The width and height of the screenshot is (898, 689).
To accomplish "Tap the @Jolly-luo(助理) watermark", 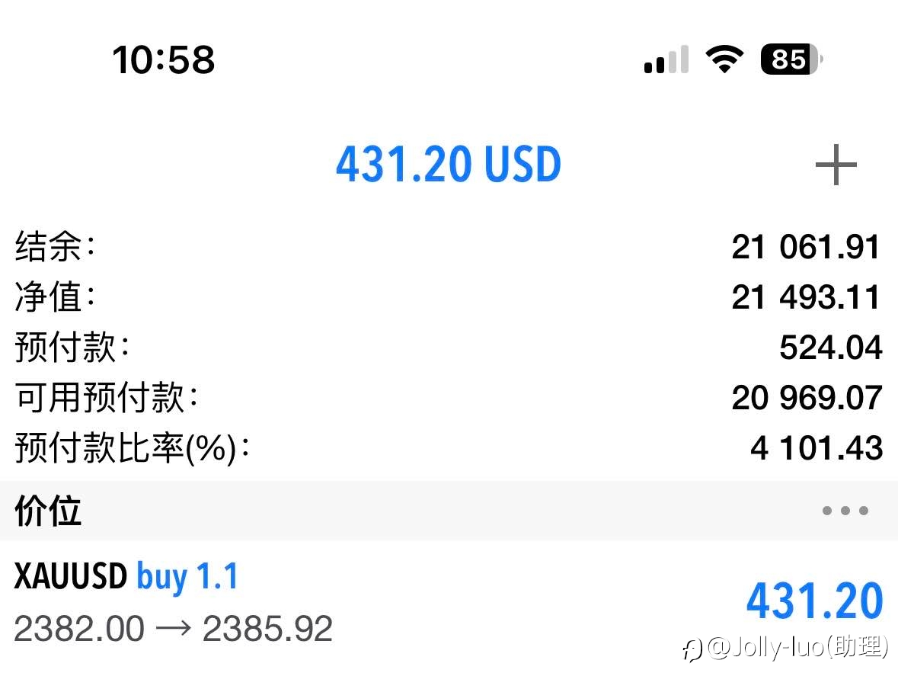I will point(785,649).
